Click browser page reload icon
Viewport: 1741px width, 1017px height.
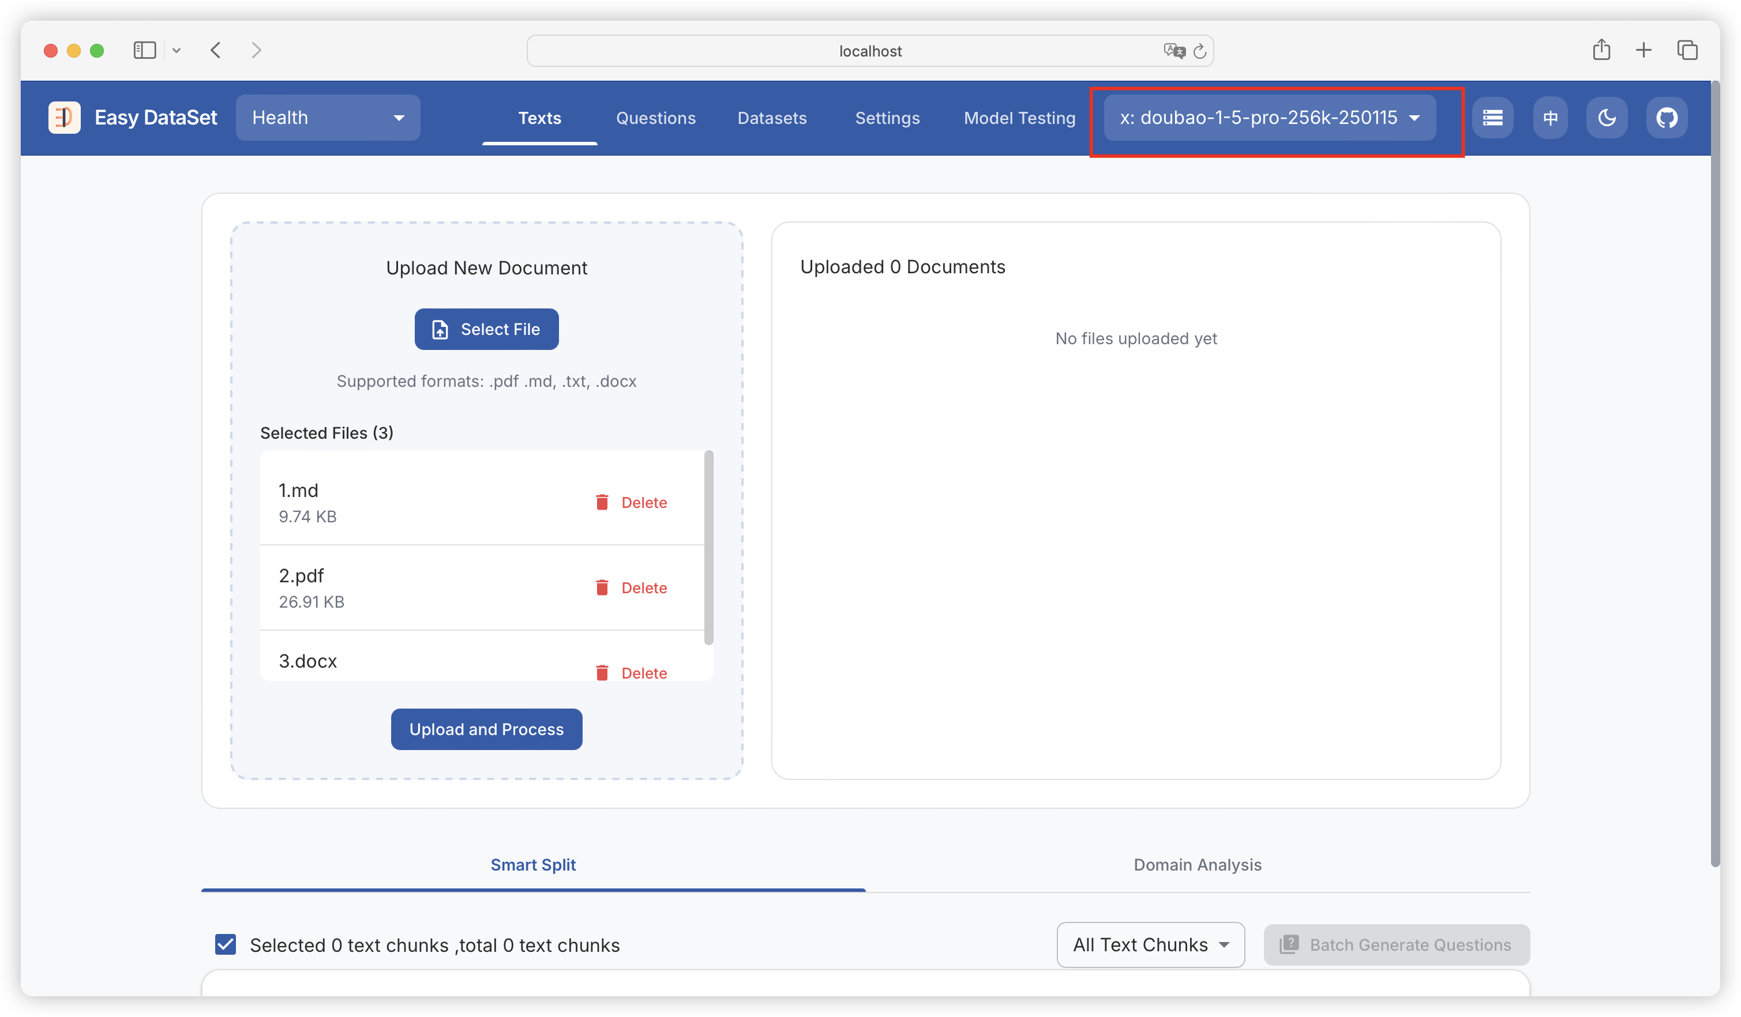click(1200, 51)
